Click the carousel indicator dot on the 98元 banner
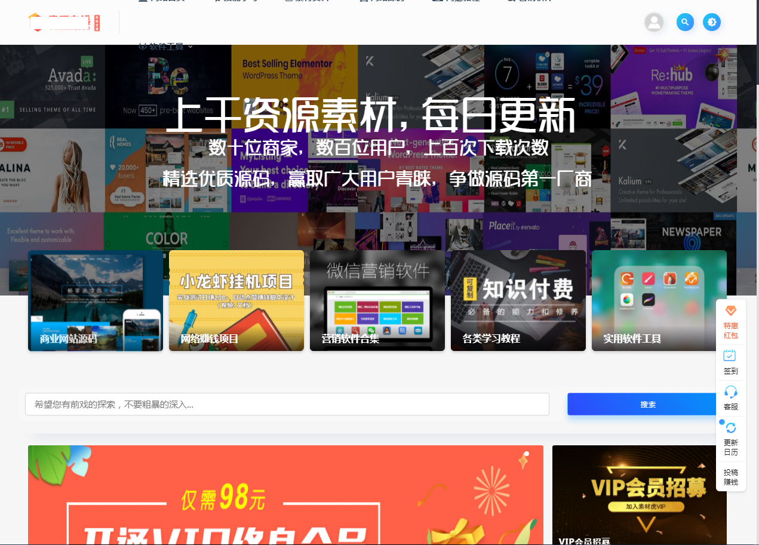Image resolution: width=759 pixels, height=545 pixels. point(526,454)
